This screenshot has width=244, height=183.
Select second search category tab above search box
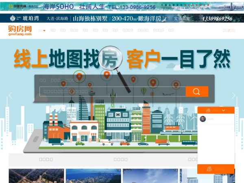pyautogui.click(x=56, y=80)
